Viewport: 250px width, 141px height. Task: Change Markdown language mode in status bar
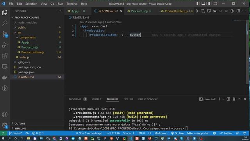[161, 133]
